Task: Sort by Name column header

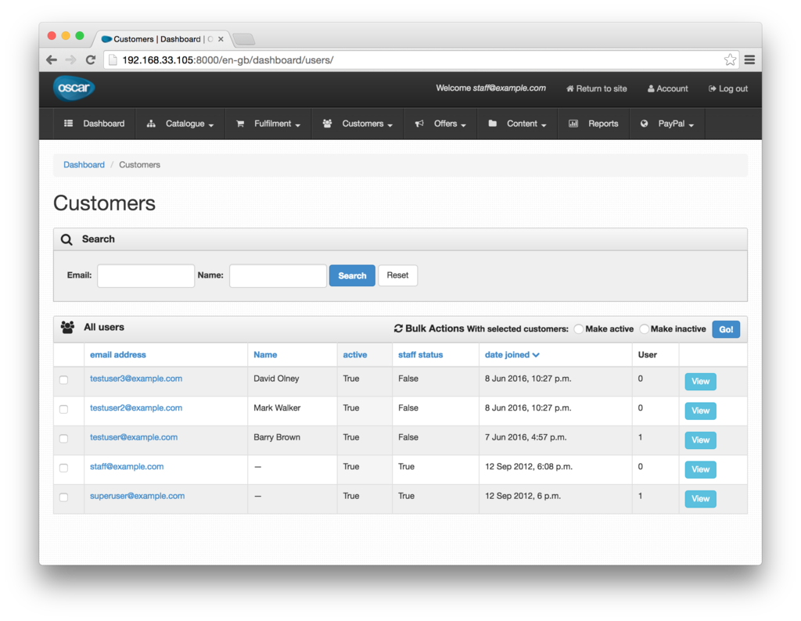Action: pyautogui.click(x=265, y=355)
